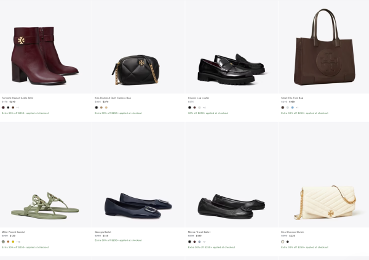View the Classic Lug Loafer product image
The height and width of the screenshot is (260, 369).
(232, 47)
